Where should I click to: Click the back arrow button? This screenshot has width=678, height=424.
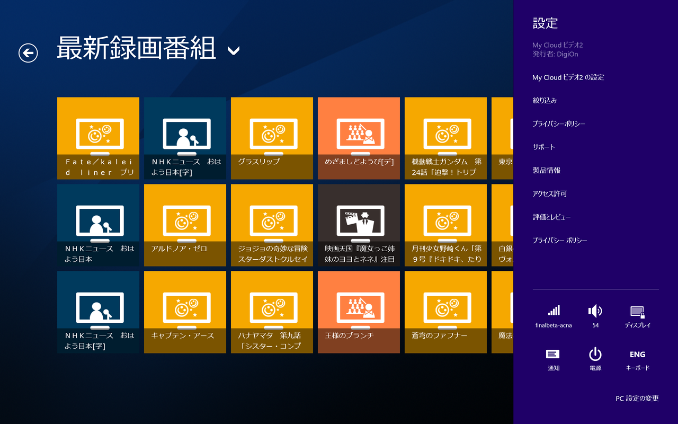click(x=28, y=52)
